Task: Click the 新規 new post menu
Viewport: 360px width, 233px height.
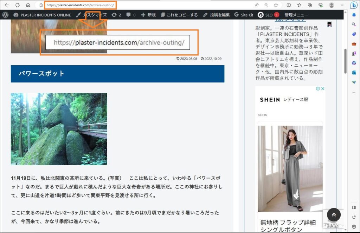Action: (148, 15)
